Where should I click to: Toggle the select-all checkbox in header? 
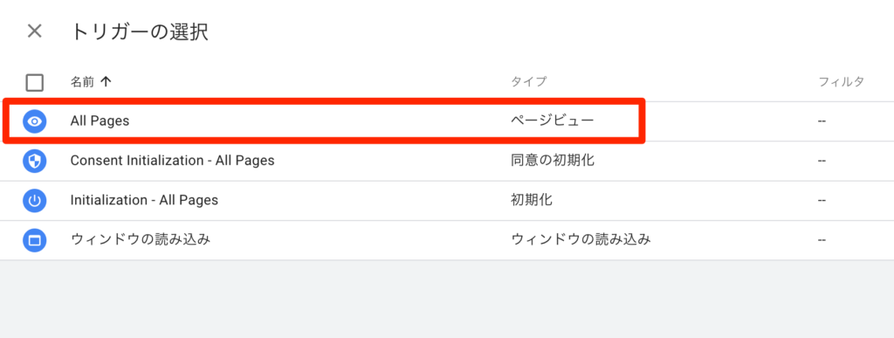[x=35, y=83]
